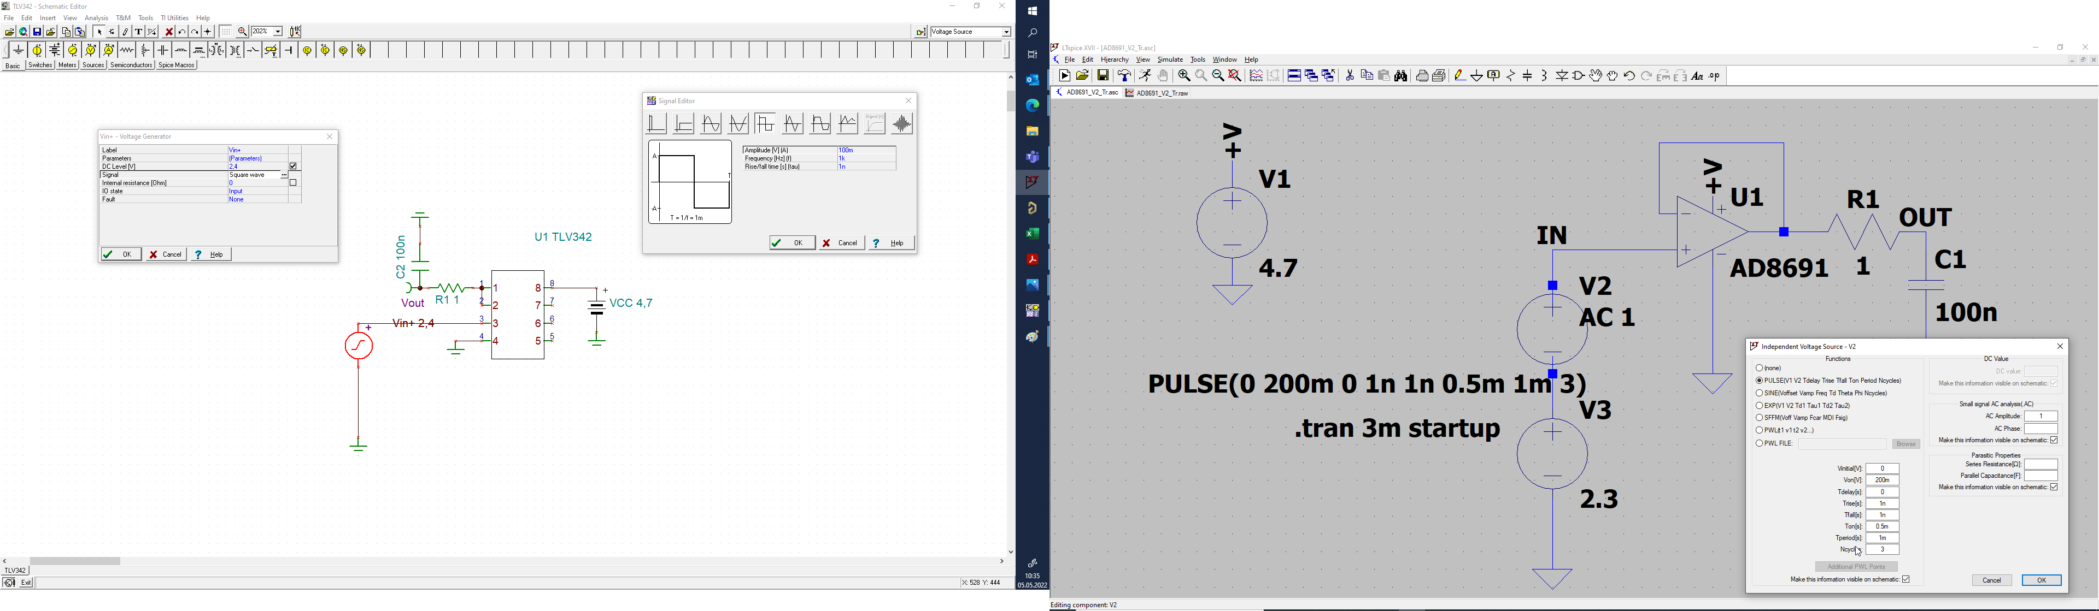
Task: Open the Hierarchy menu in LTspice
Action: click(1115, 60)
